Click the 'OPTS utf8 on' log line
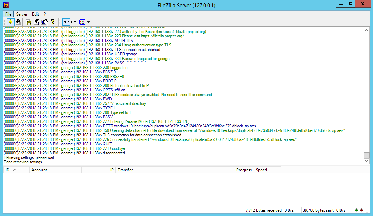The image size is (373, 216). [x=65, y=90]
